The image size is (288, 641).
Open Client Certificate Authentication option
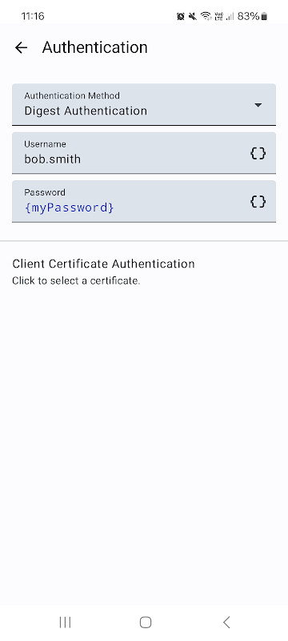pyautogui.click(x=144, y=272)
